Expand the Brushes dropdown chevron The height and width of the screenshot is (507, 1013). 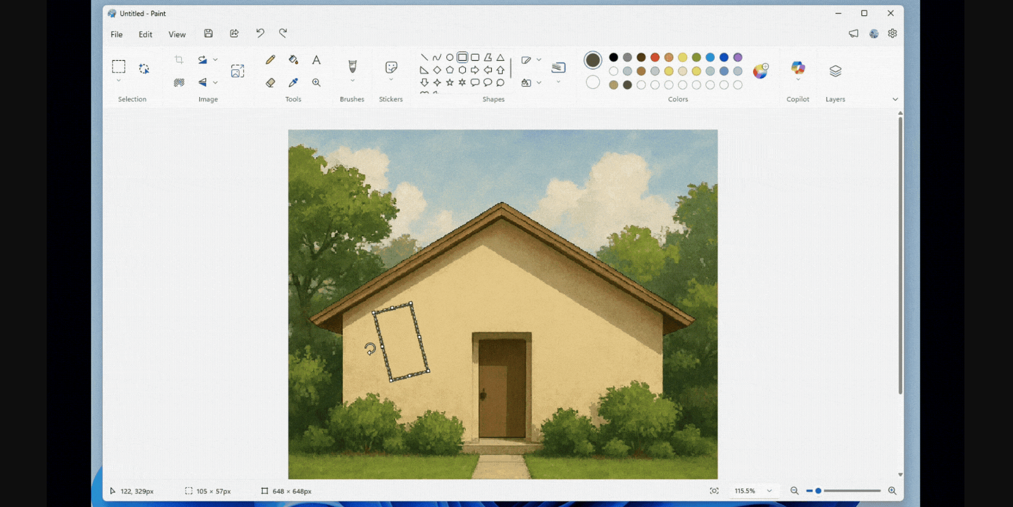[x=352, y=80]
